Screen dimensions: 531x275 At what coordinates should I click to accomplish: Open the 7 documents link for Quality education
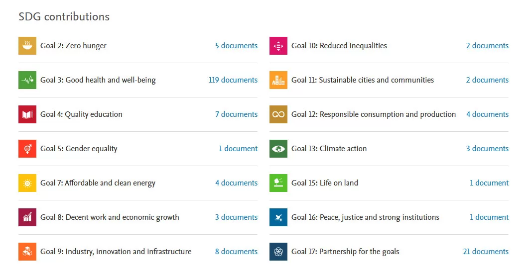(x=237, y=114)
